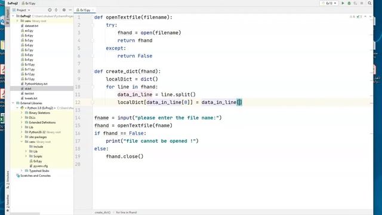Click the warnings count inspection icon in editor
382x215 pixels.
353,17
